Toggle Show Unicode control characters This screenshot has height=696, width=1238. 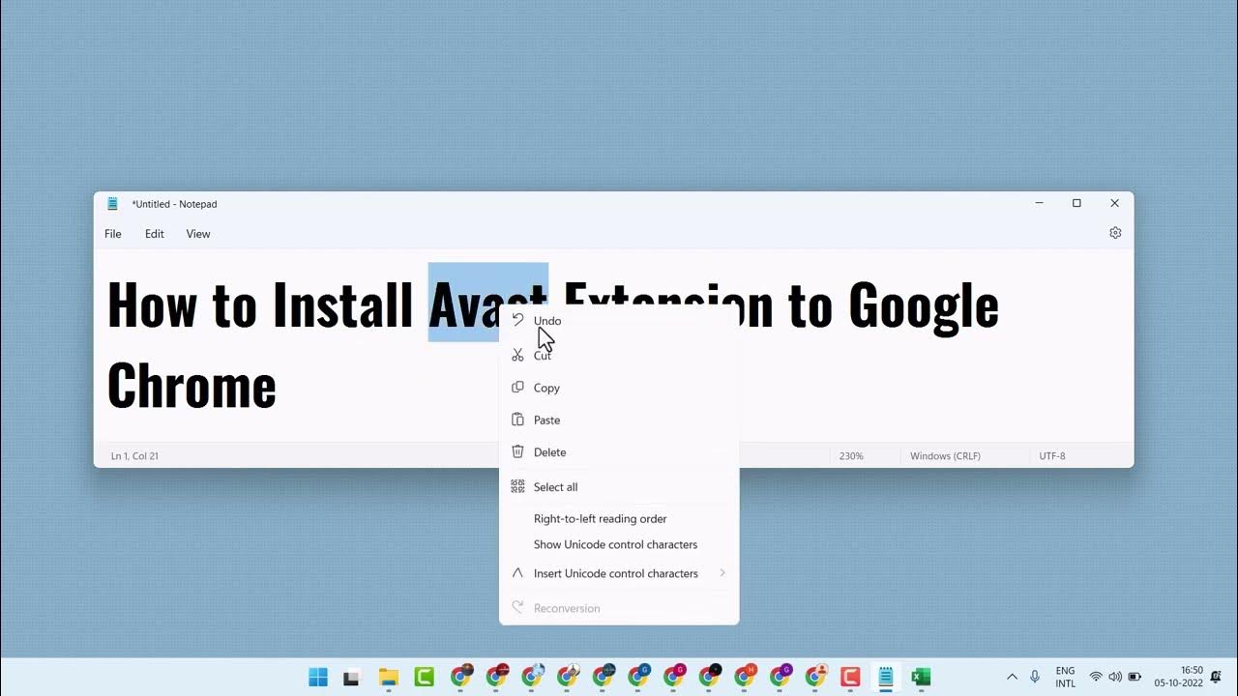pos(619,544)
